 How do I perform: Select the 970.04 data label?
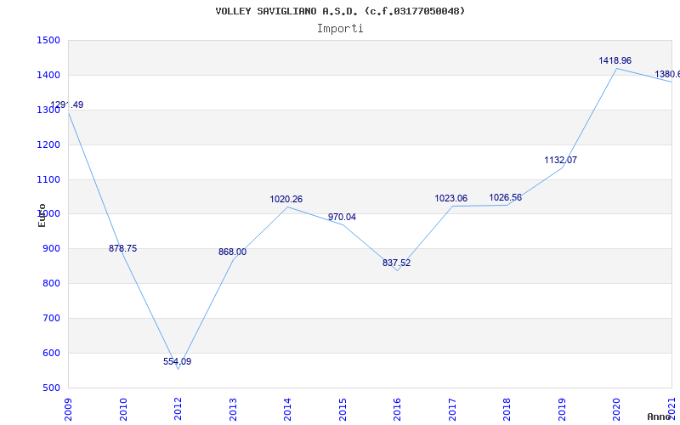click(x=343, y=218)
